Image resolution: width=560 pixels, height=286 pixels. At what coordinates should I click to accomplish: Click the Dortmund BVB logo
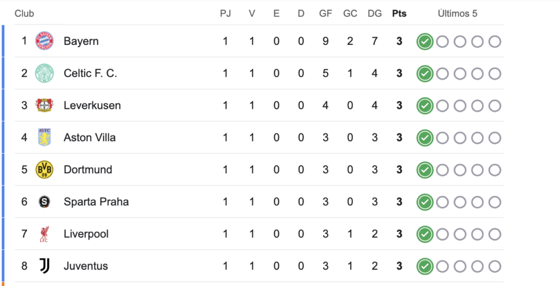click(44, 170)
